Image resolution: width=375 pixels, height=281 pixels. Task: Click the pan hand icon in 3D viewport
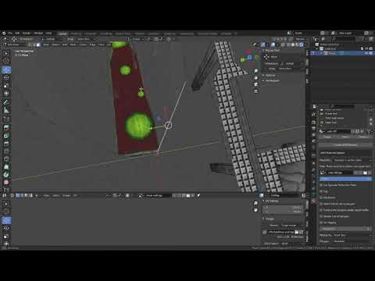(x=256, y=77)
